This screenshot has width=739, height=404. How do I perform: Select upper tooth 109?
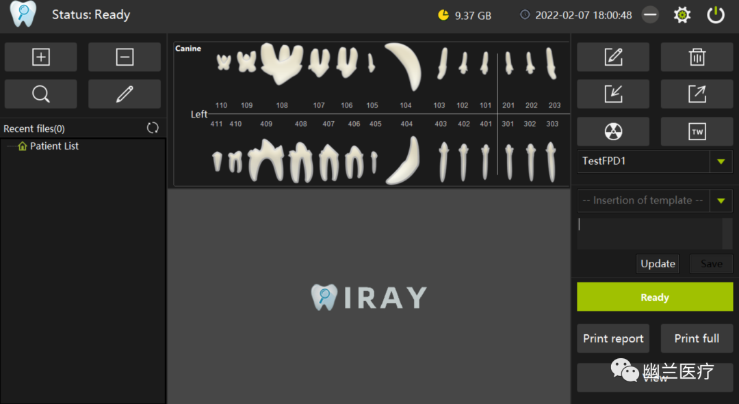click(x=246, y=62)
